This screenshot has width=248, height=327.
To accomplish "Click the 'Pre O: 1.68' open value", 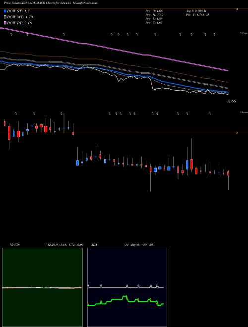I will 154,10.
